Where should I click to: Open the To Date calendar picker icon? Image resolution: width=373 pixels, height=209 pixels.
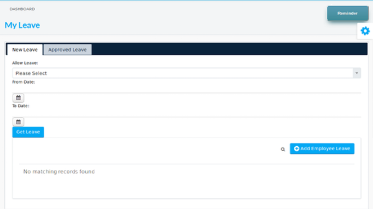[18, 122]
